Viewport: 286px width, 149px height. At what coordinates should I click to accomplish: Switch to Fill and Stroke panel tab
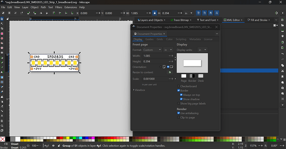[257, 20]
